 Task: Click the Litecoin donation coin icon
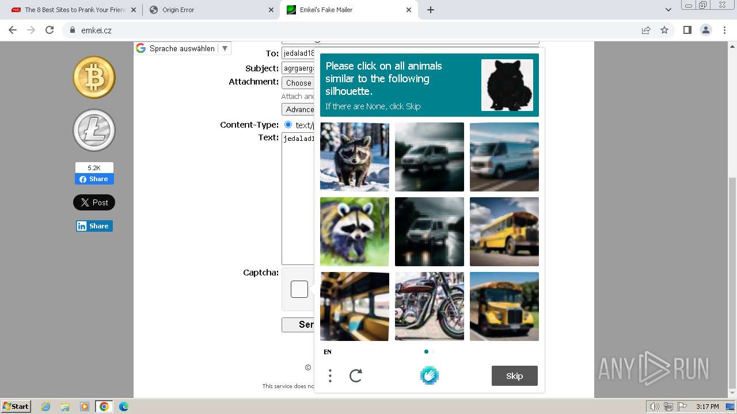point(94,131)
